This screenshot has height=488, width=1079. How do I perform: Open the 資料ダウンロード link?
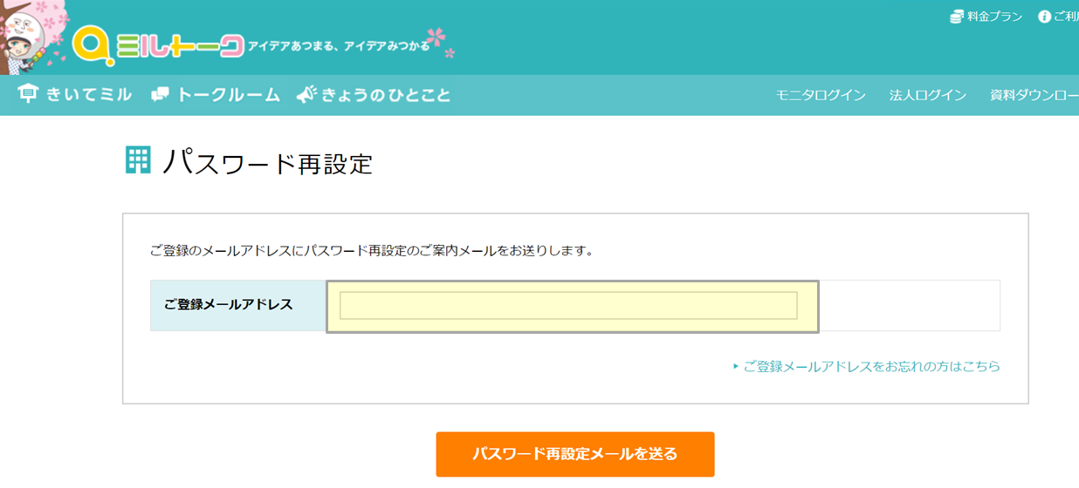click(x=1034, y=95)
